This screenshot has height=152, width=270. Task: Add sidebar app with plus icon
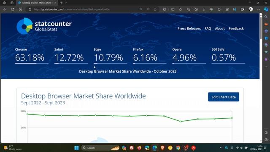(x=266, y=67)
